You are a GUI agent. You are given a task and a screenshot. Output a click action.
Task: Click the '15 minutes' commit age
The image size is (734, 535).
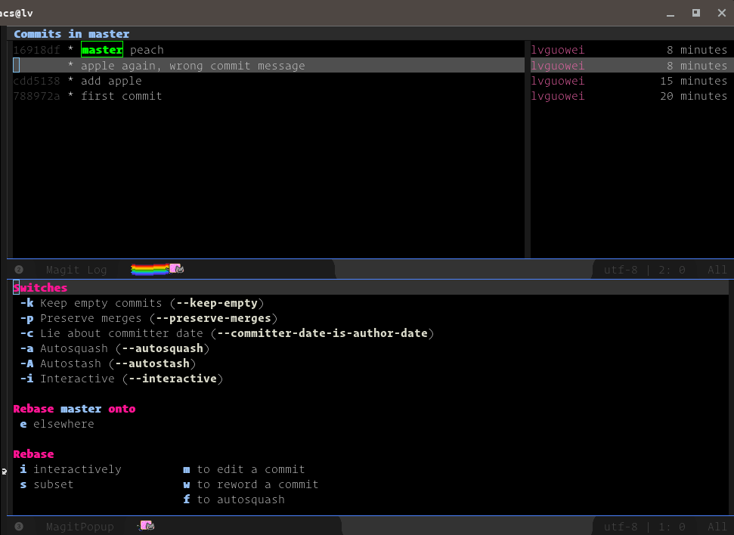tap(693, 81)
